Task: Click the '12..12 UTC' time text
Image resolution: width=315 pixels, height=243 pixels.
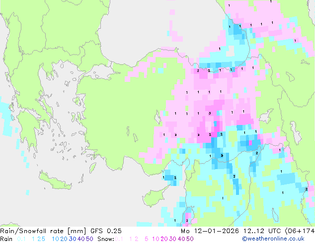Action: (x=262, y=231)
